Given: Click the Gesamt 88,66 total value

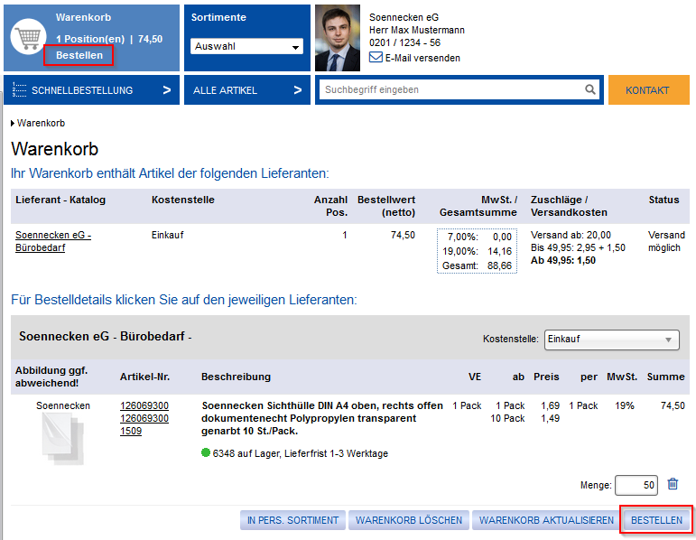Looking at the screenshot, I should coord(499,265).
